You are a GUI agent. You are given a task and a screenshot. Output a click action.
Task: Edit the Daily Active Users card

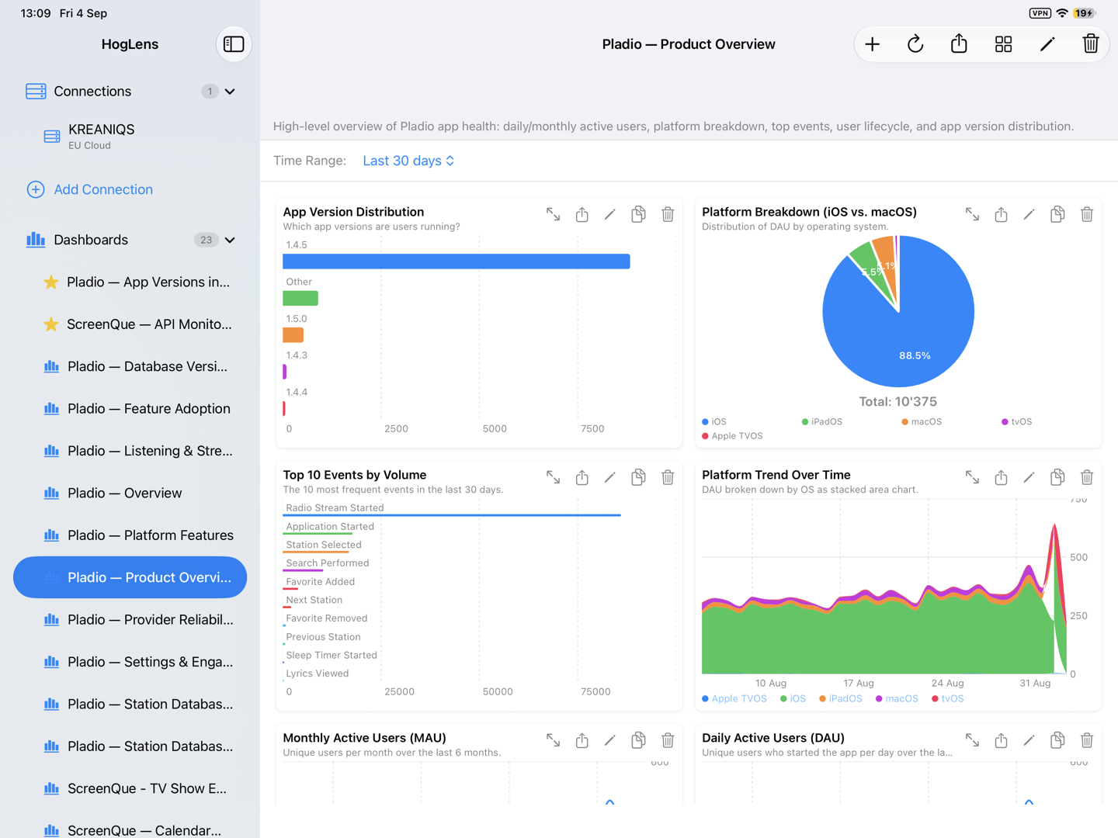[1029, 740]
